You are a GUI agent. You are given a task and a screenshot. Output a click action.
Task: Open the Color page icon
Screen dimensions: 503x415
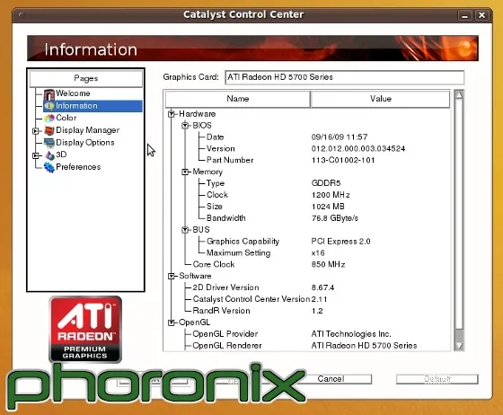tap(49, 118)
